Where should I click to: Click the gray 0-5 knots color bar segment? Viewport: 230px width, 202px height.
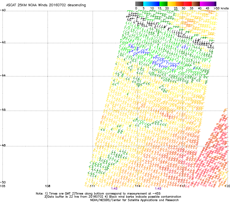(x=139, y=4)
